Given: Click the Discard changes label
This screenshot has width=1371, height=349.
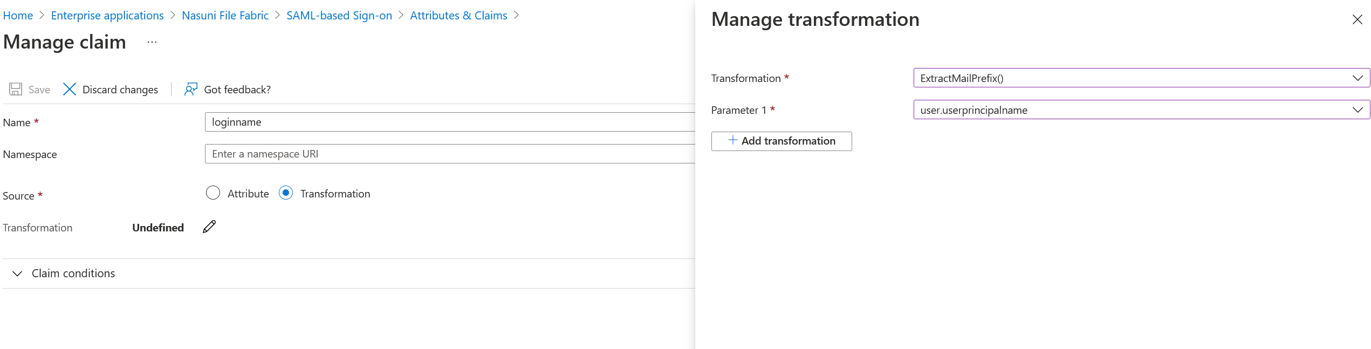Looking at the screenshot, I should [x=120, y=90].
